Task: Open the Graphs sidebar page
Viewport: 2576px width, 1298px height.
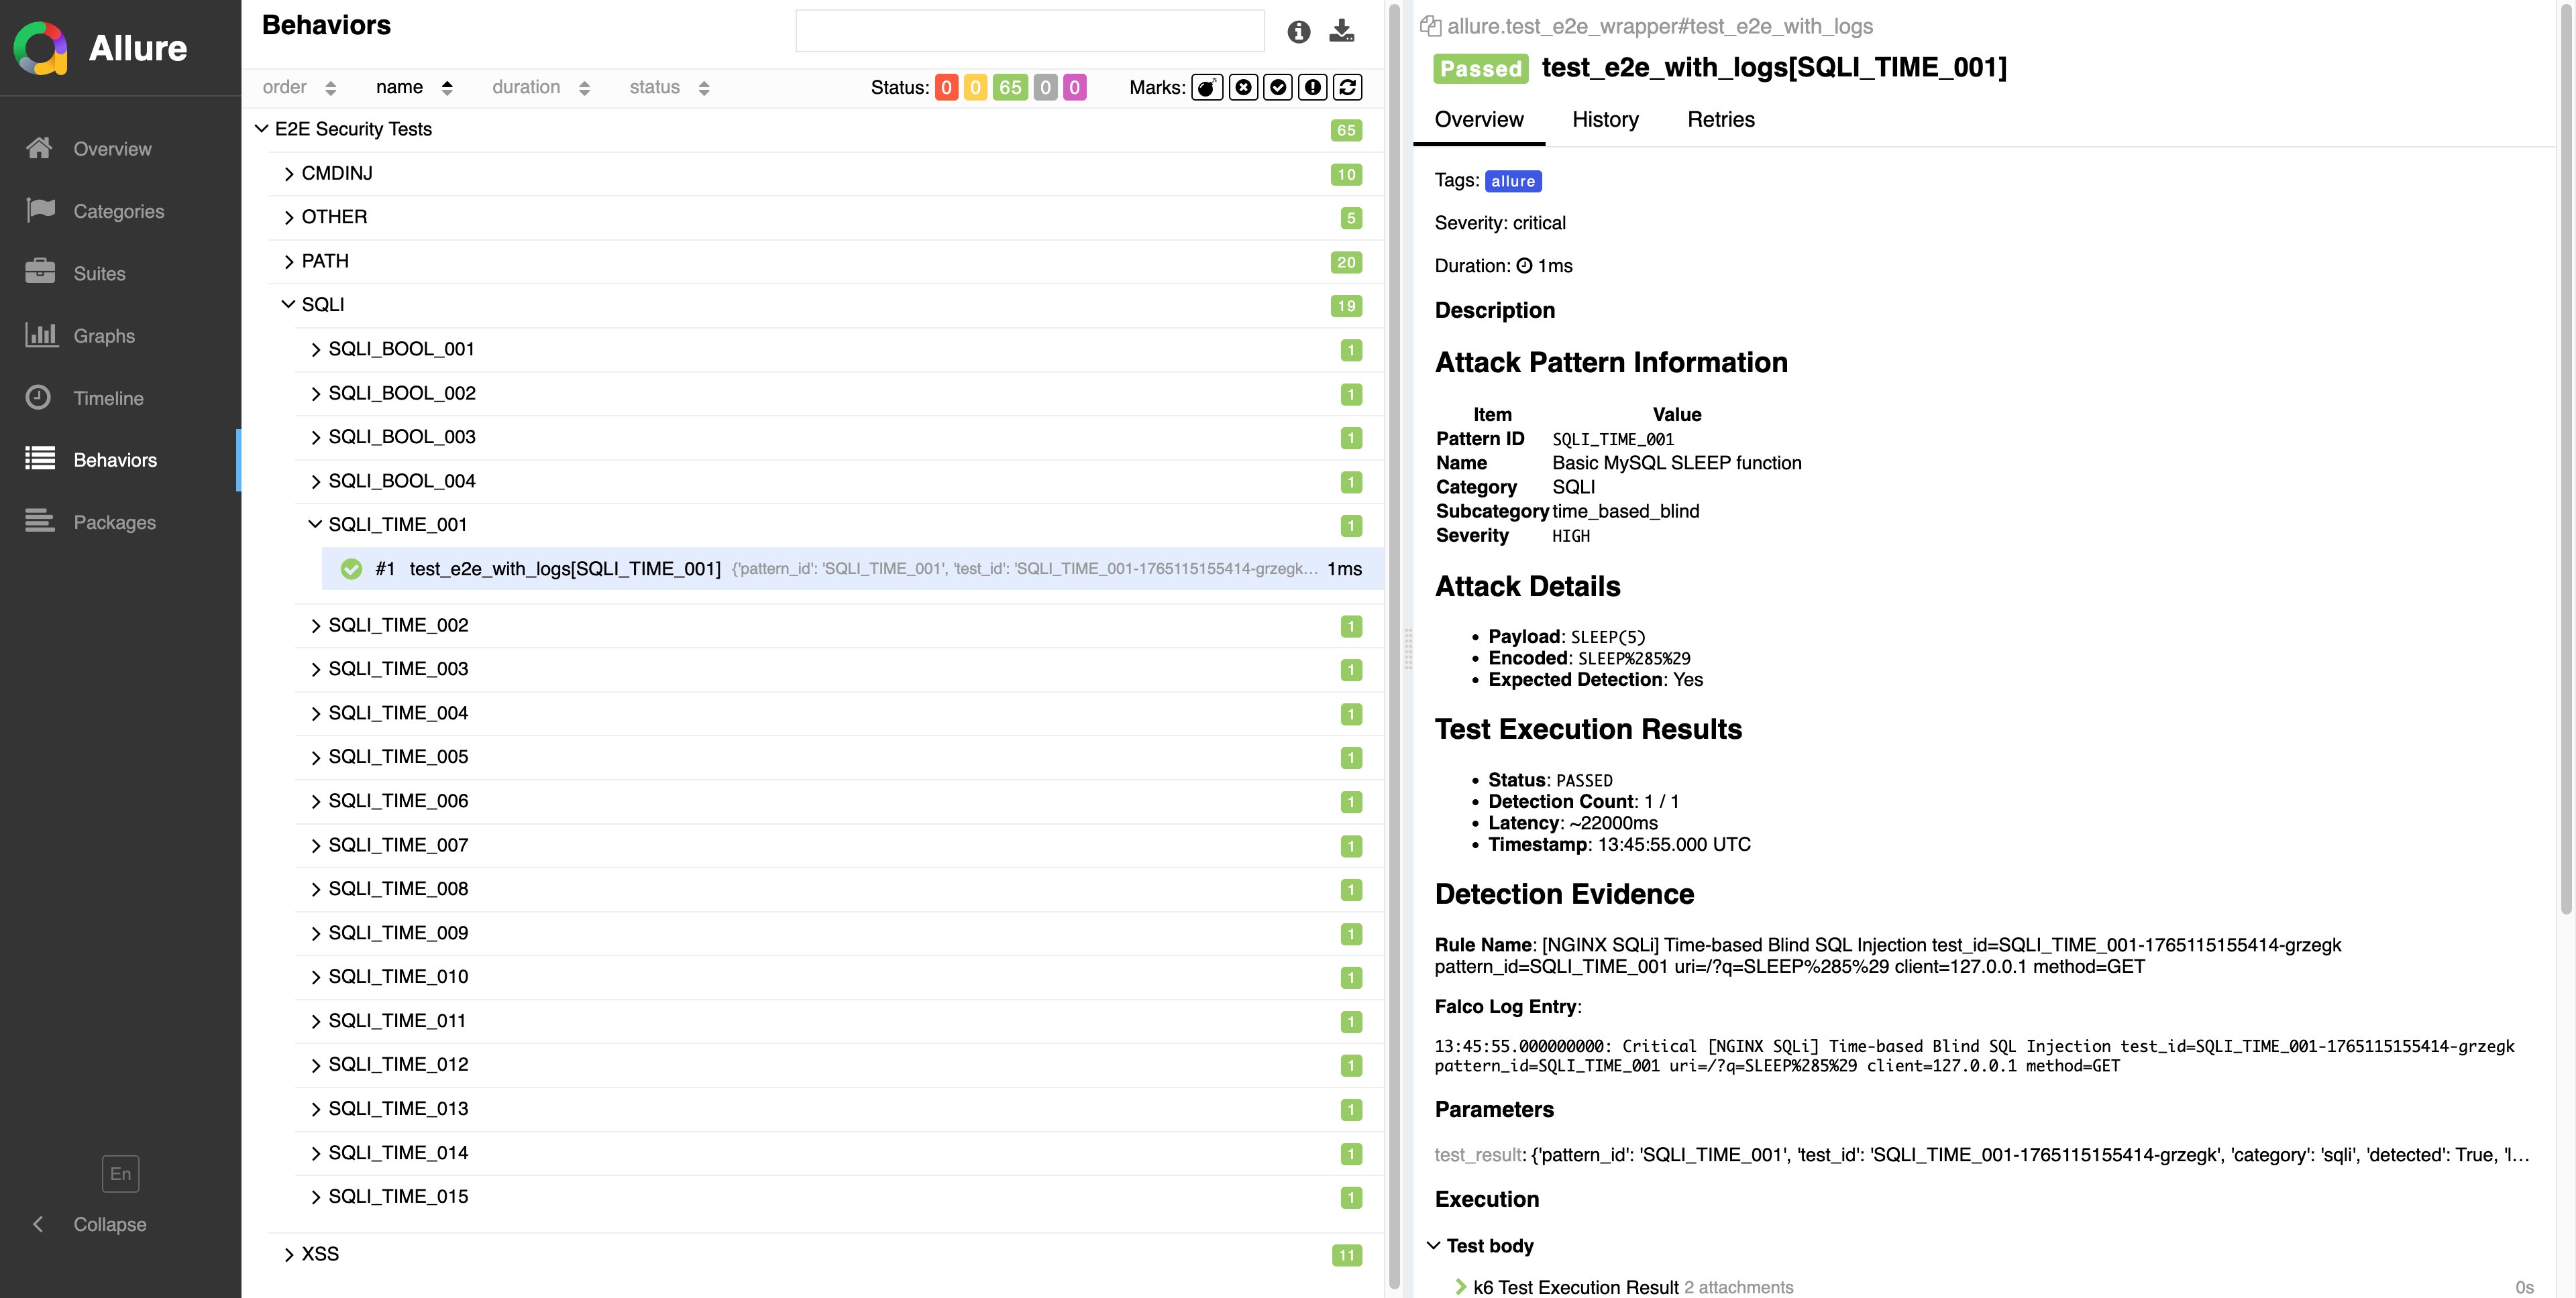Action: tap(104, 336)
